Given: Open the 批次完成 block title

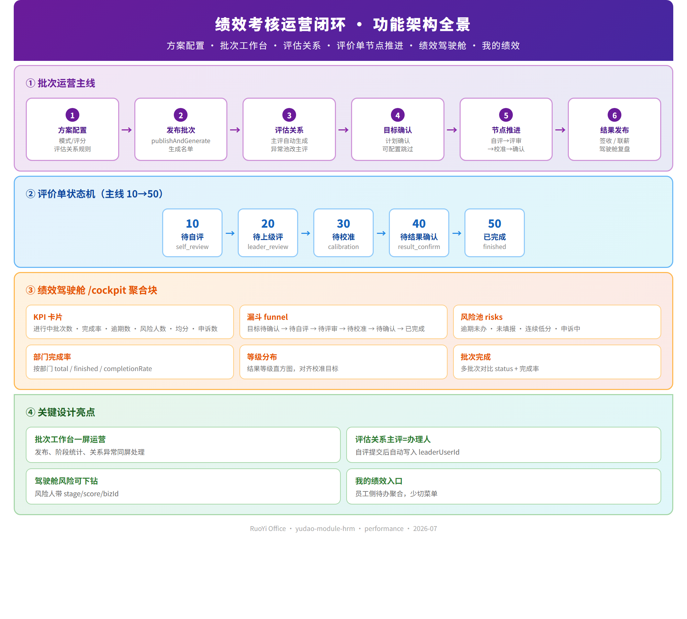Looking at the screenshot, I should 476,357.
